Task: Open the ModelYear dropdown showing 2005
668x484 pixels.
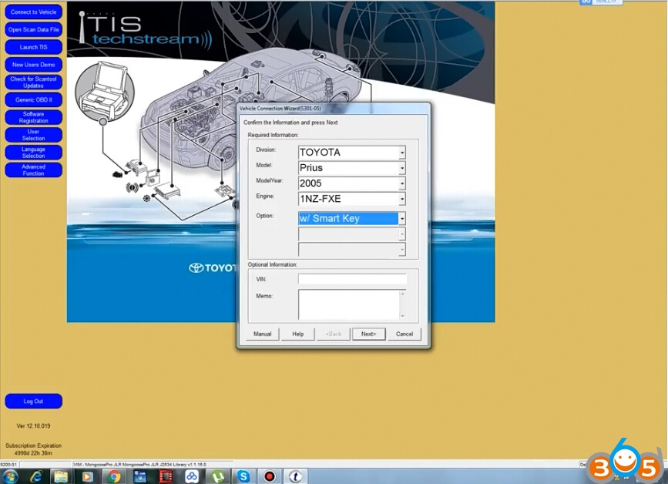Action: click(401, 183)
